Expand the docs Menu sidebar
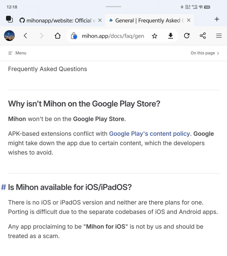 pos(17,53)
